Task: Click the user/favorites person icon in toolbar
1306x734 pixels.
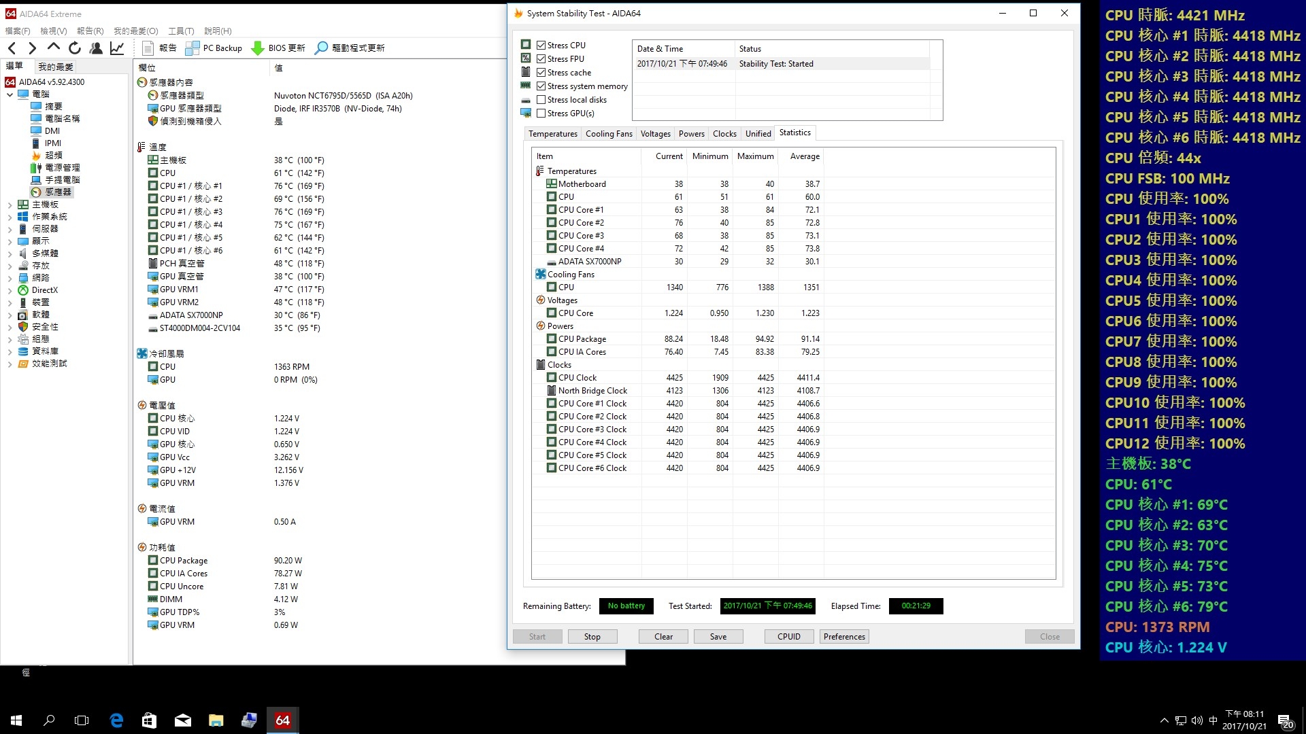Action: pyautogui.click(x=96, y=48)
